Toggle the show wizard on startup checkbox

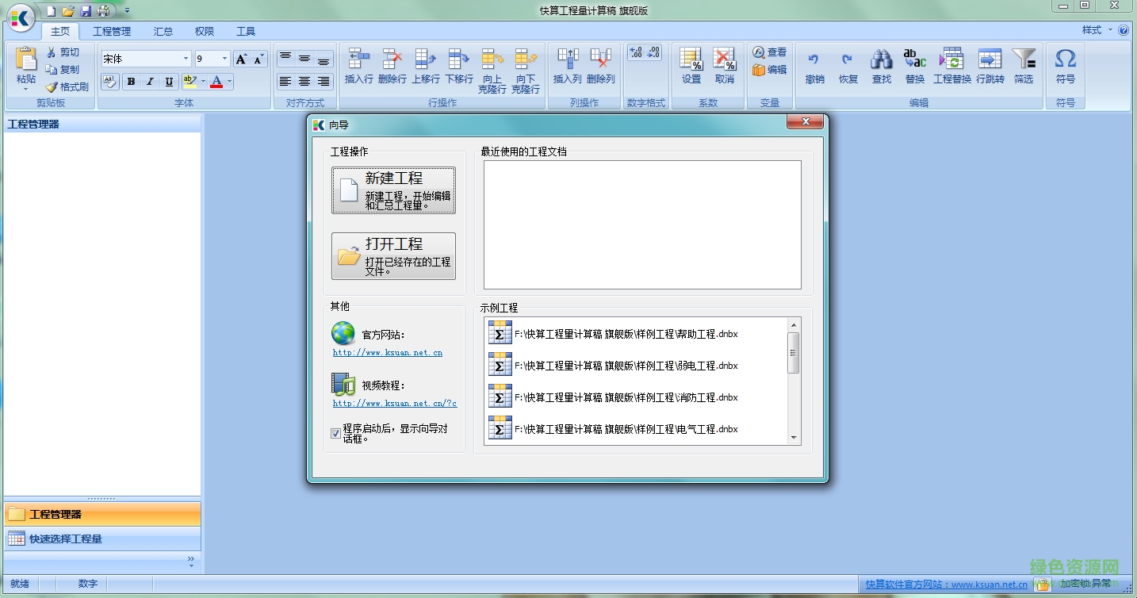click(x=336, y=433)
